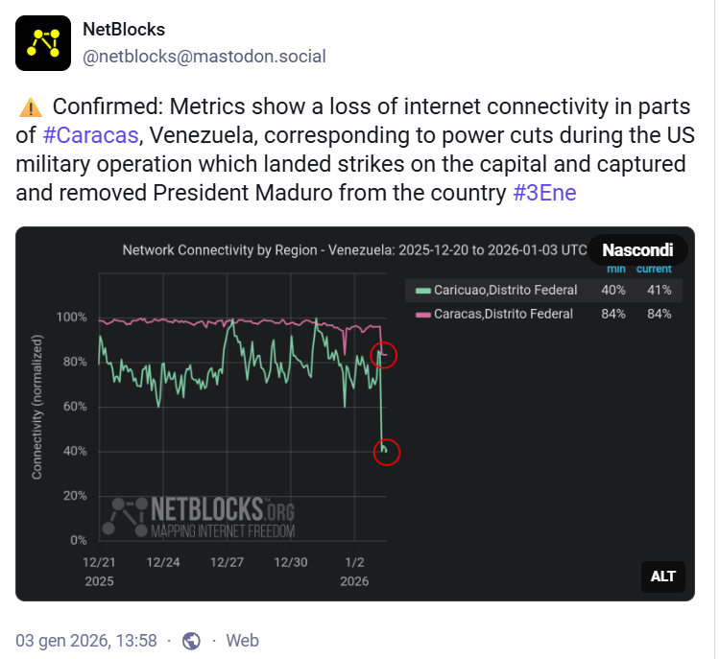Click the @netblocks@mastodon.social handle
This screenshot has width=720, height=659.
204,57
